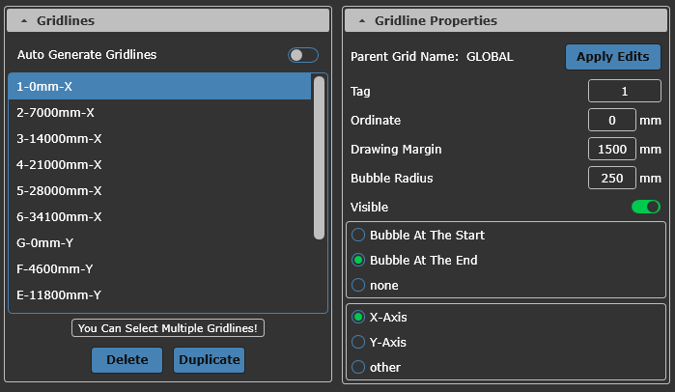Screen dimensions: 675x392
Task: Focus the Ordinate value field
Action: [612, 121]
